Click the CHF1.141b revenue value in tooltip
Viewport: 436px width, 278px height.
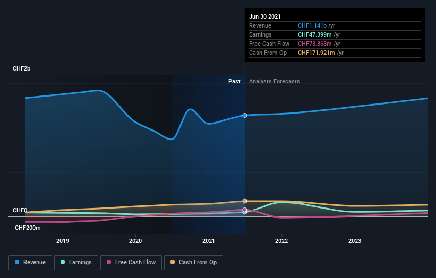coord(312,25)
